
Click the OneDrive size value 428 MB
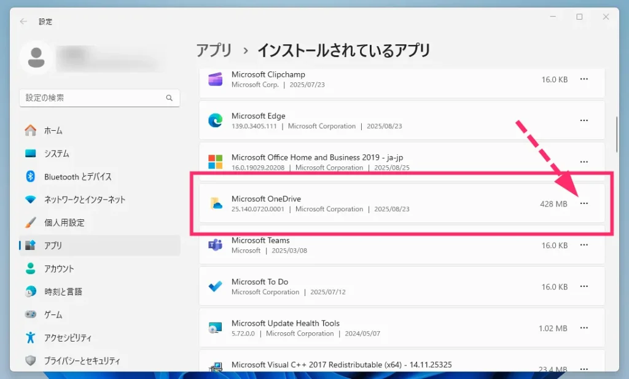click(553, 204)
